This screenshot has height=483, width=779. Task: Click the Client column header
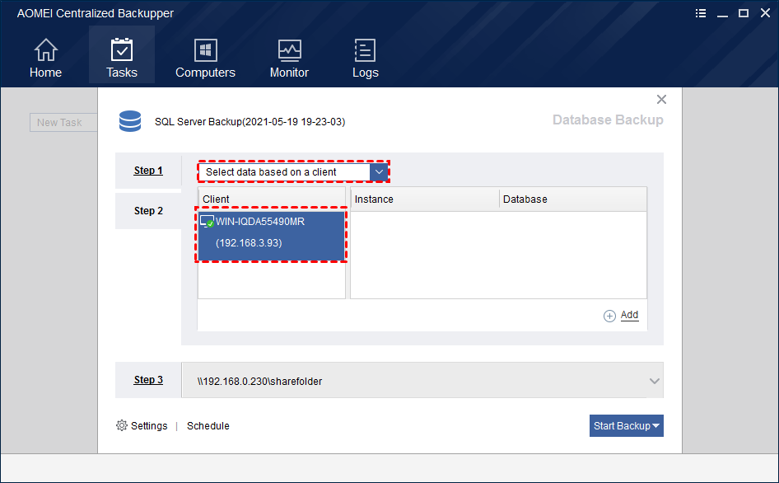coord(272,199)
